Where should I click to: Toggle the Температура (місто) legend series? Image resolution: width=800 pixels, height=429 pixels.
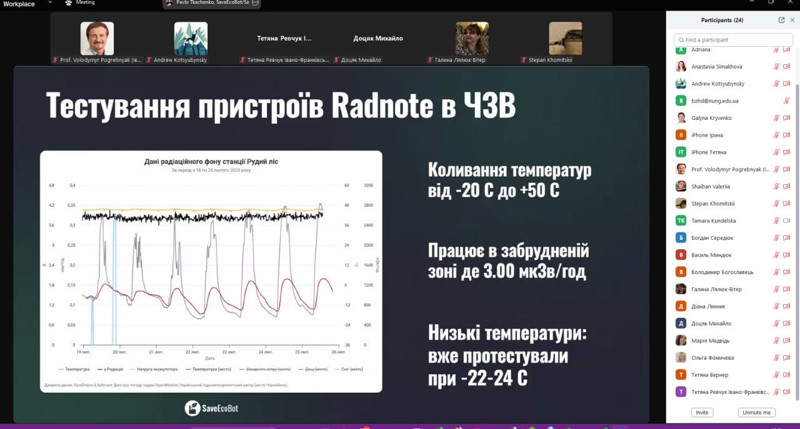point(210,369)
